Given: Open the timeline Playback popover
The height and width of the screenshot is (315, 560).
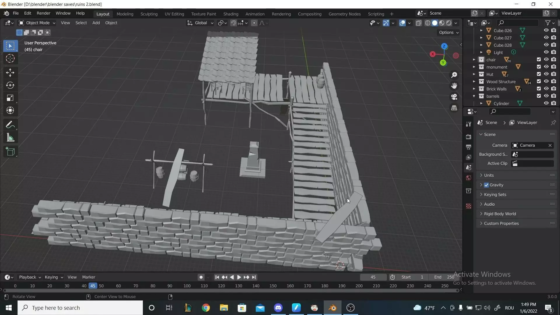Looking at the screenshot, I should click(x=30, y=277).
